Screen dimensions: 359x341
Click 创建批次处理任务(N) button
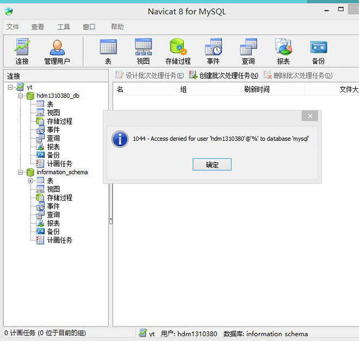pos(224,75)
